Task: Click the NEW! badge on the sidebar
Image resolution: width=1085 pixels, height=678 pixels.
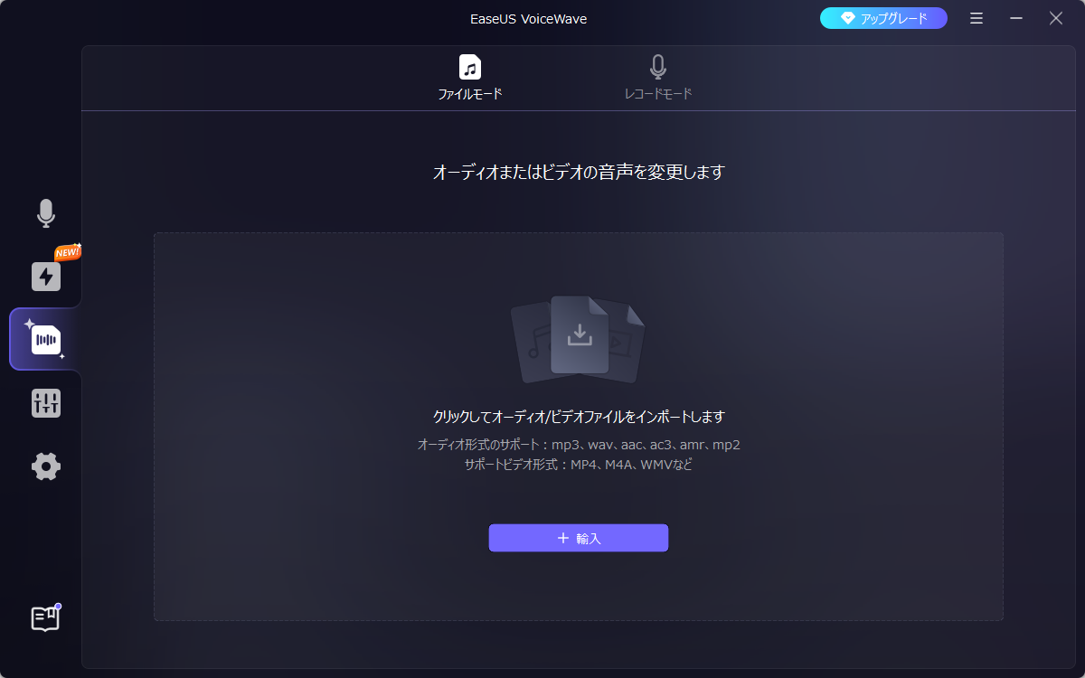Action: tap(66, 254)
